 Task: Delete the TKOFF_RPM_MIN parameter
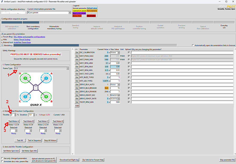[77, 102]
